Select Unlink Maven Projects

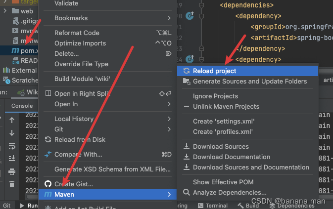pyautogui.click(x=247, y=106)
